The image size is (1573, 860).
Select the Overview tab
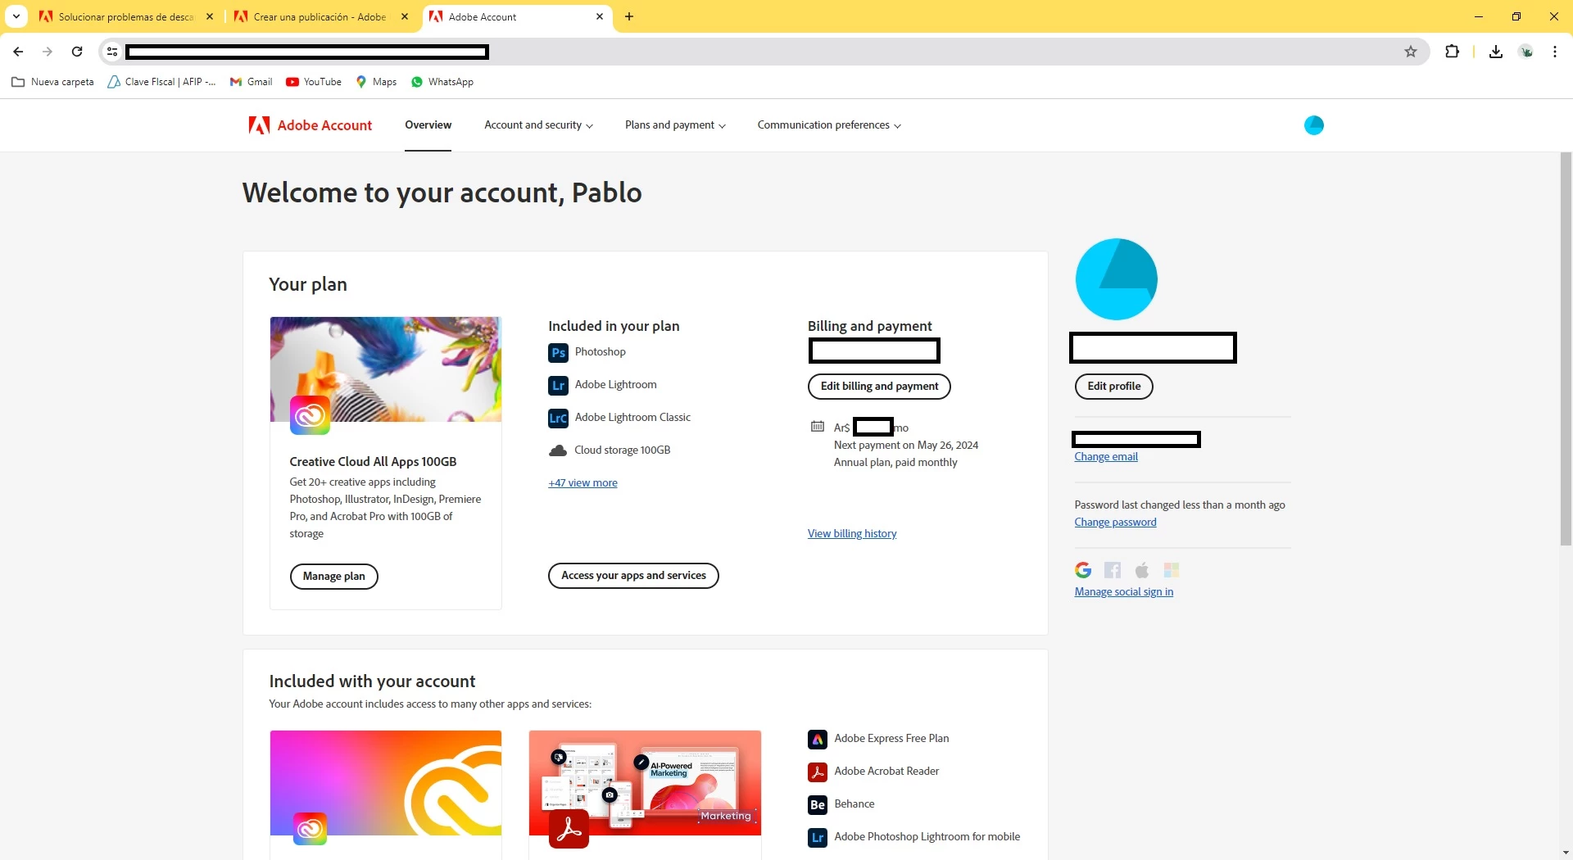(x=428, y=125)
